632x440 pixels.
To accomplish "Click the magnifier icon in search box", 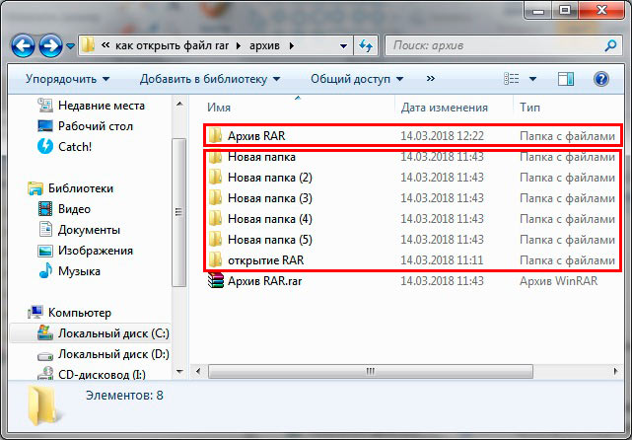I will click(x=611, y=45).
